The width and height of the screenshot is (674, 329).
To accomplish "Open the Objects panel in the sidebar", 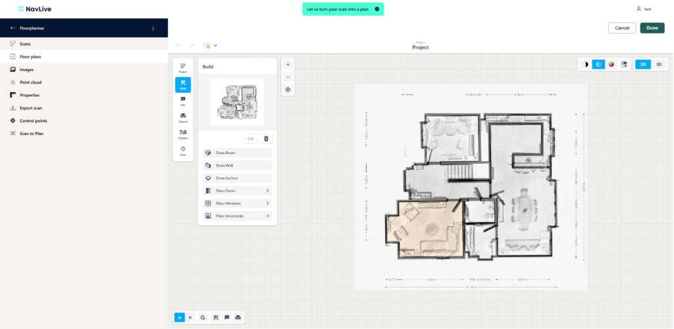I will (183, 117).
